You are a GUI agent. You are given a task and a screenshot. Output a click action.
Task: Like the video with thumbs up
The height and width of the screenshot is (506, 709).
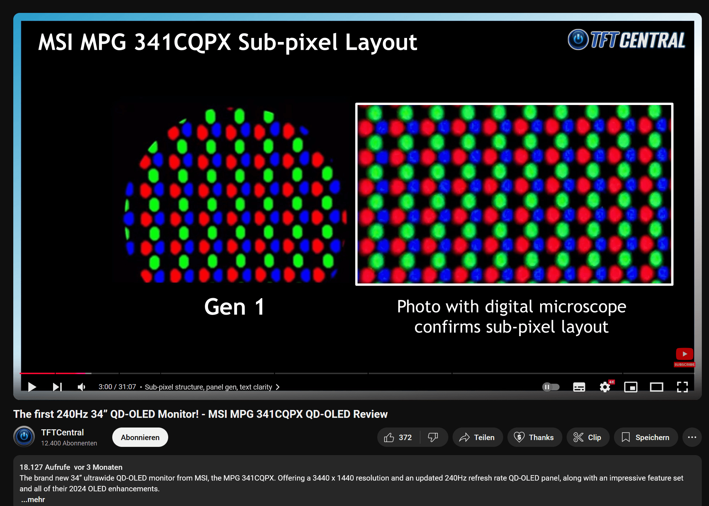(398, 437)
